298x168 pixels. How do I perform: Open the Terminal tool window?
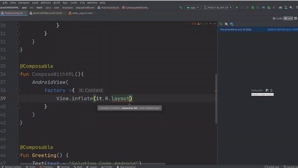point(63,167)
